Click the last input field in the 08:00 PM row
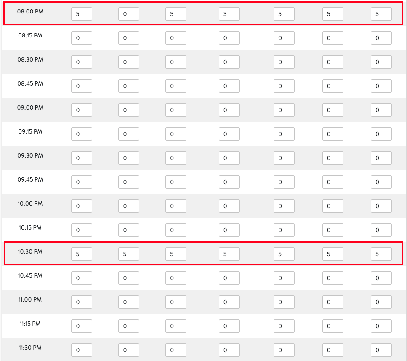Image resolution: width=407 pixels, height=361 pixels. click(x=381, y=14)
